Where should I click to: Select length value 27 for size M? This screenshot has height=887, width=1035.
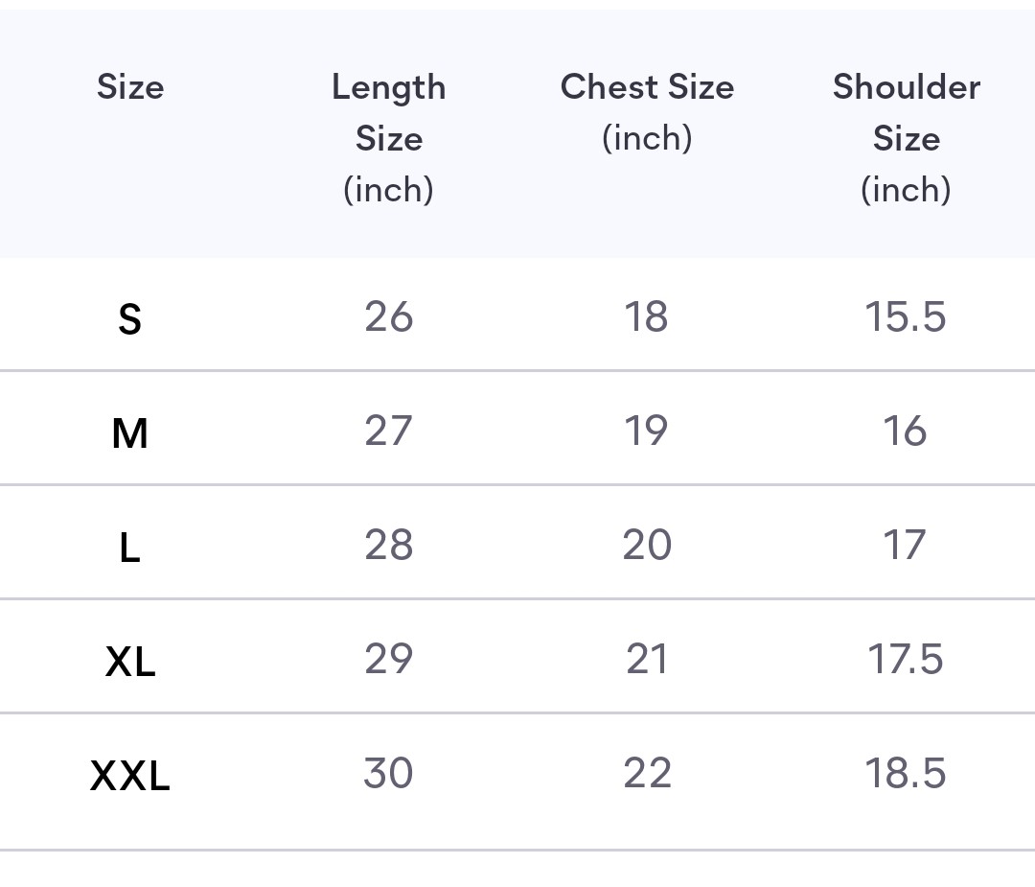pyautogui.click(x=389, y=431)
